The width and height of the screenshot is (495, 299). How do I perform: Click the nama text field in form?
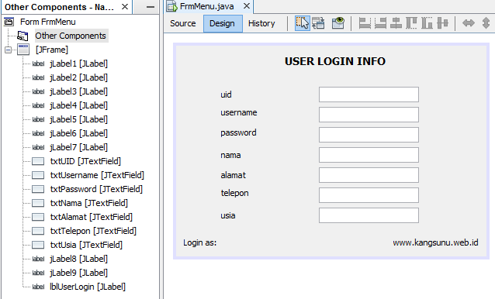tap(369, 155)
